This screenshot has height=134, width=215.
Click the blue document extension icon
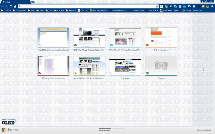point(194,6)
